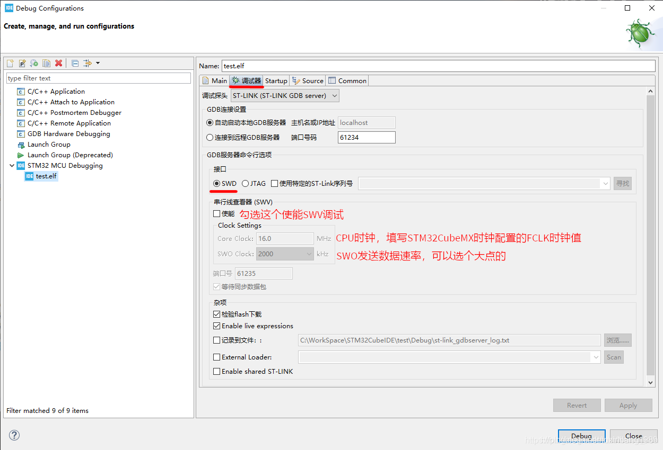Select the JTAG interface radio button
Screen dimensions: 663x450
[x=245, y=183]
